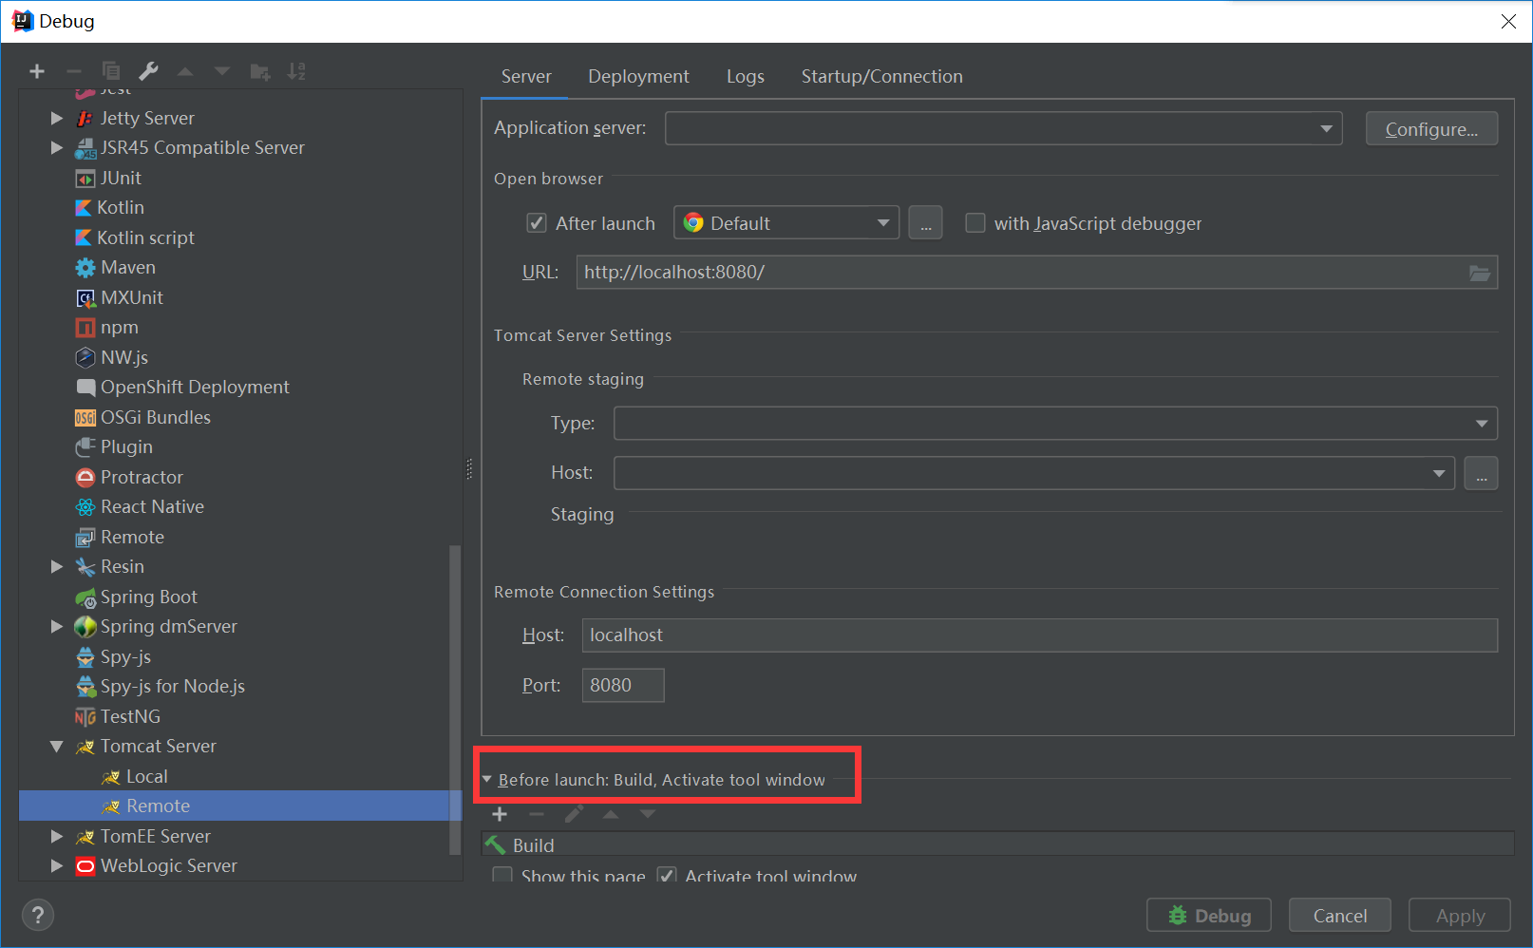Screen dimensions: 1533x948
Task: Toggle Activate tool window option
Action: point(667,875)
